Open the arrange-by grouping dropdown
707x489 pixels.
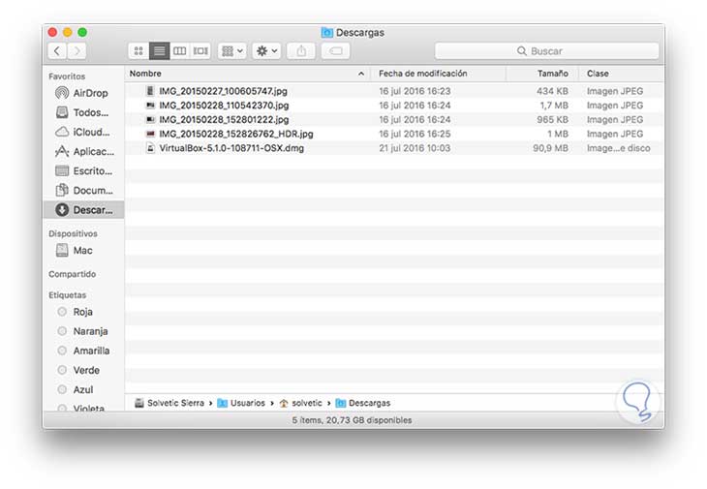pyautogui.click(x=232, y=51)
